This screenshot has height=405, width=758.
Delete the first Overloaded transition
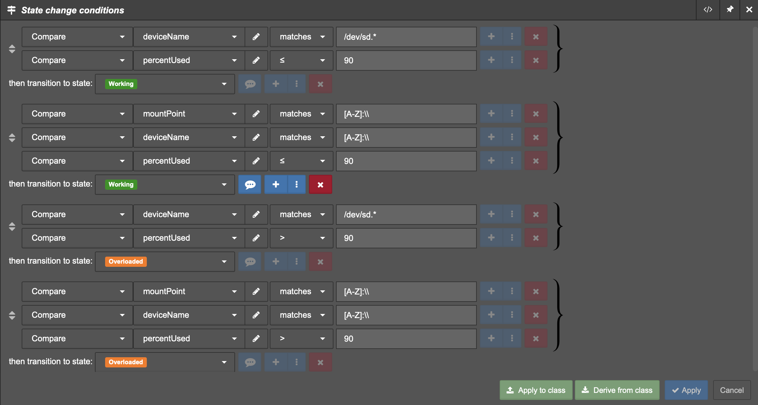320,261
